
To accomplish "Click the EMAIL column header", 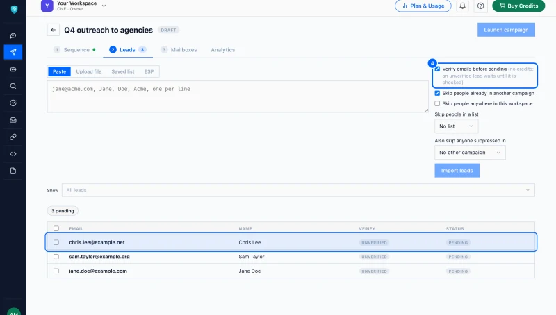I will tap(76, 229).
